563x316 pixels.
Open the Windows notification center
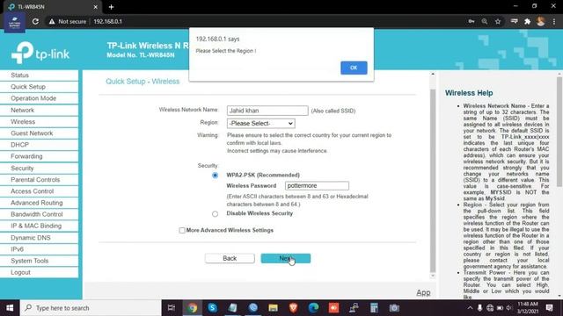(x=549, y=308)
